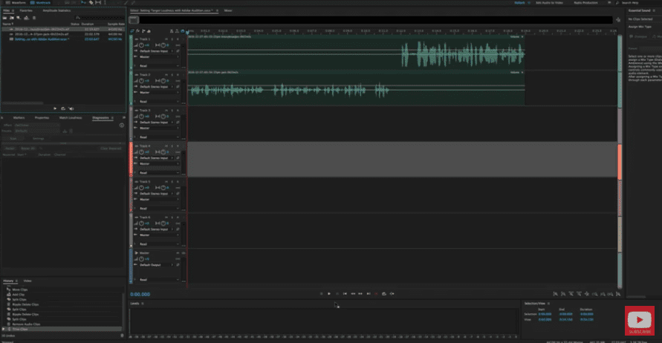Switch to the Favorites tab
The image size is (662, 343).
[26, 10]
